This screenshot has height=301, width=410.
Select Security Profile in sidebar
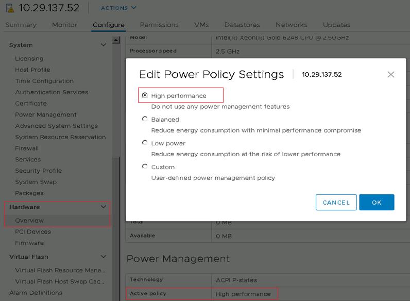coord(38,171)
